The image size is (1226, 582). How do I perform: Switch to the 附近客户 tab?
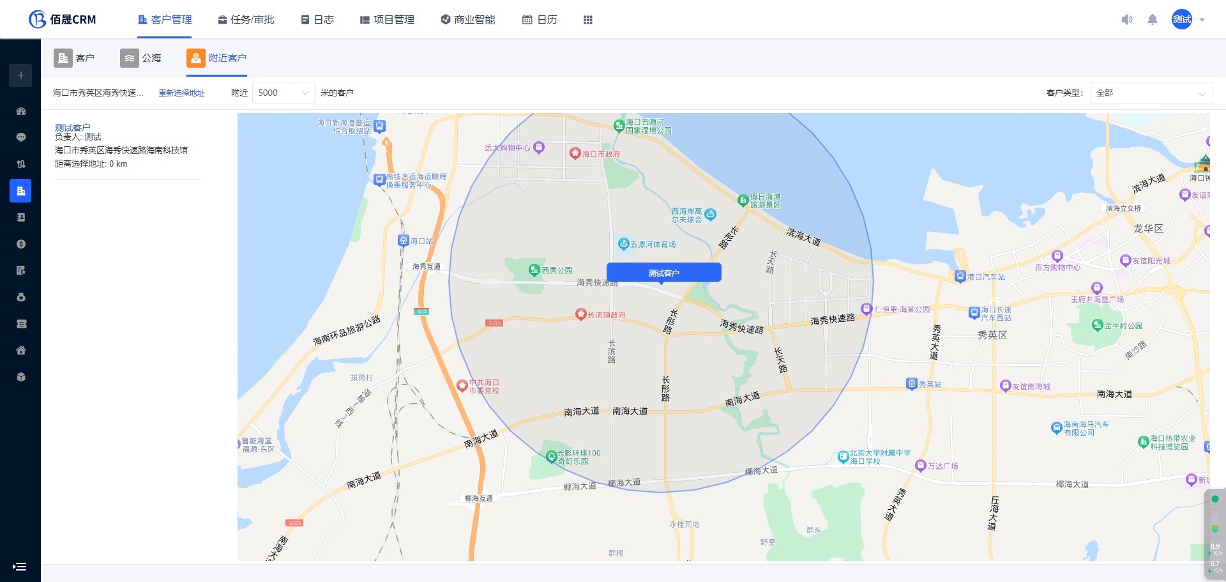[x=216, y=58]
